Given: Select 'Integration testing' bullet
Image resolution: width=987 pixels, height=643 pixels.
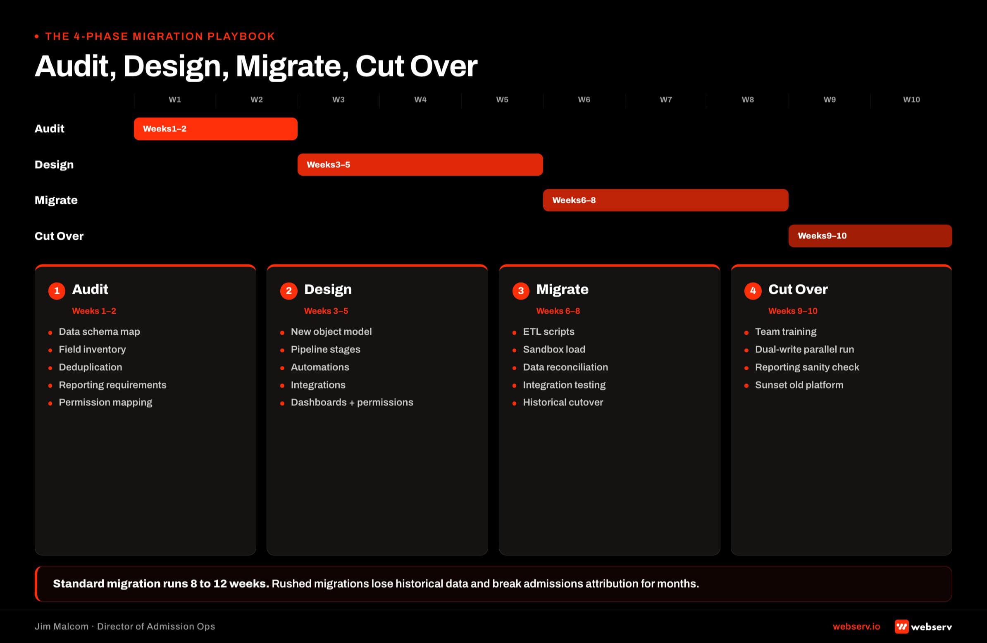Looking at the screenshot, I should coord(564,385).
